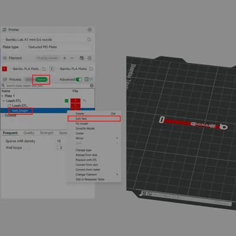Open the compare presets icon next to Advanced
Viewport: 236px width, 236px height.
click(87, 80)
